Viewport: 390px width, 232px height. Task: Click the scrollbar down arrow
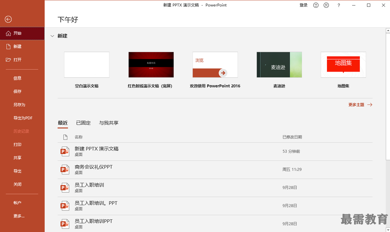(x=388, y=230)
